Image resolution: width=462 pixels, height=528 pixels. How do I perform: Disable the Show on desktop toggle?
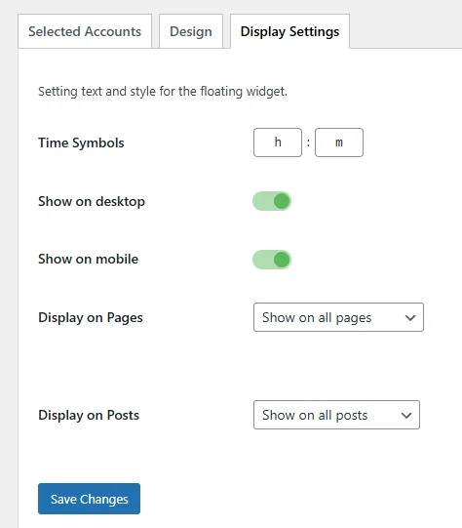(x=272, y=201)
